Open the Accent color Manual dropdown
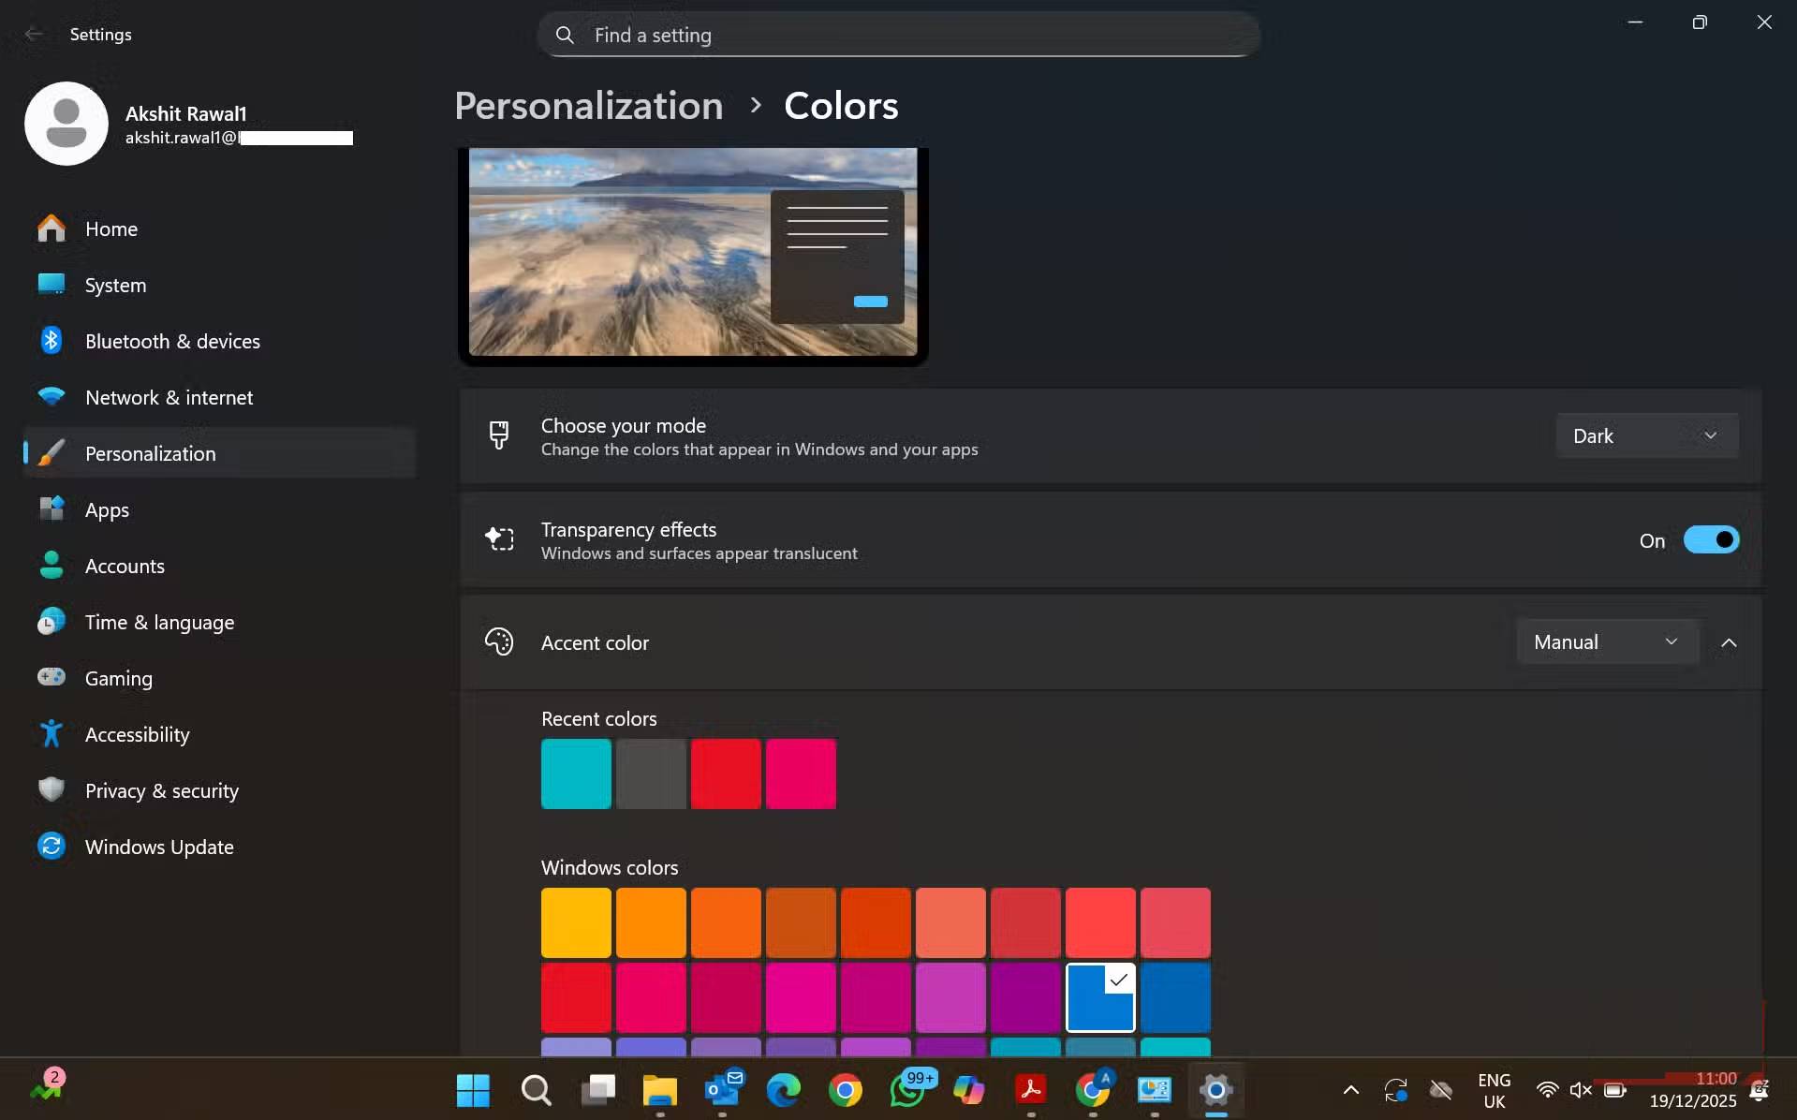The height and width of the screenshot is (1120, 1797). tap(1607, 642)
